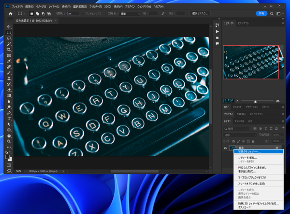The image size is (290, 214).
Task: Open the Navigator panel menu
Action: [x=283, y=23]
